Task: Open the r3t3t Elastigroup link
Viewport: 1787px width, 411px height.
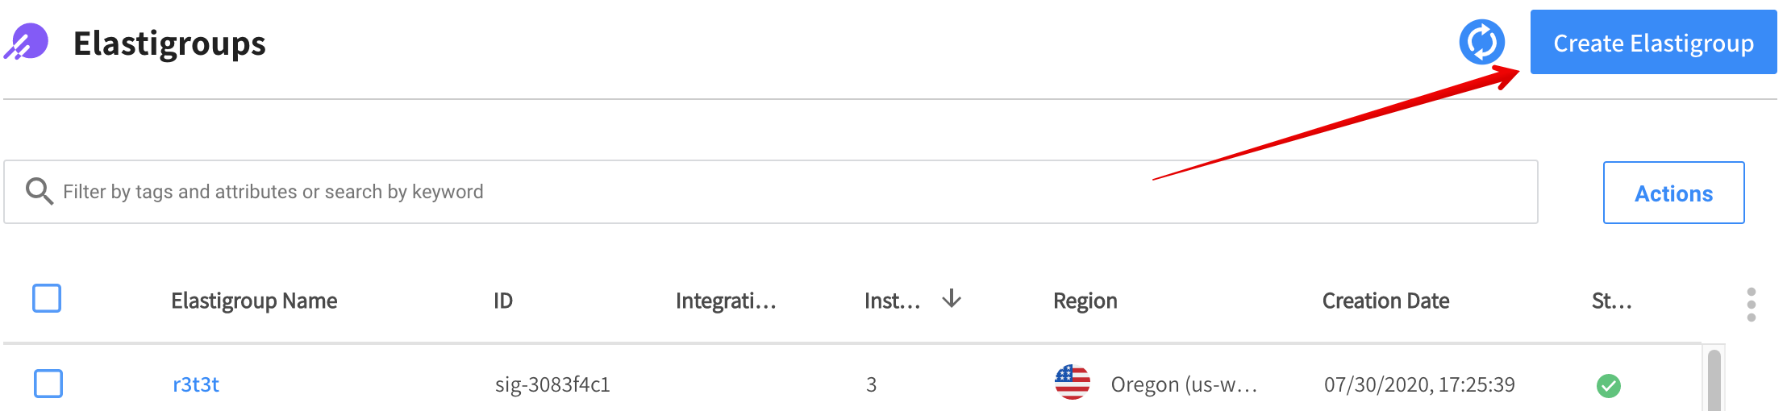Action: [196, 384]
